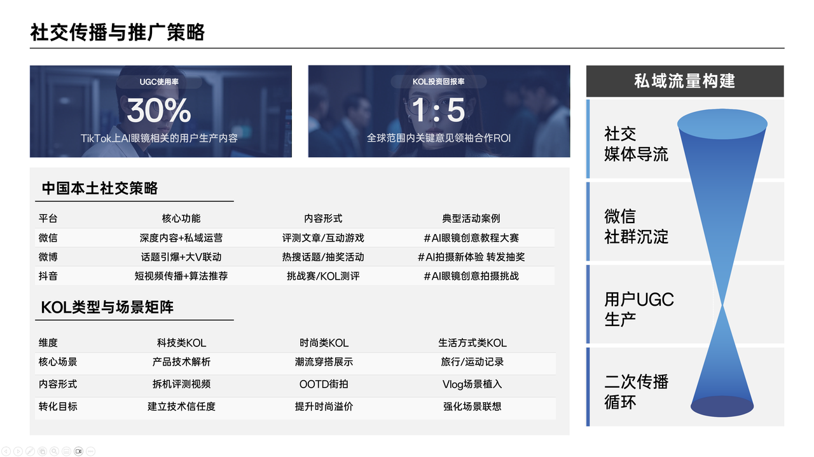Click the 用户UGC生产 funnel stage
814x457 pixels.
click(x=638, y=309)
